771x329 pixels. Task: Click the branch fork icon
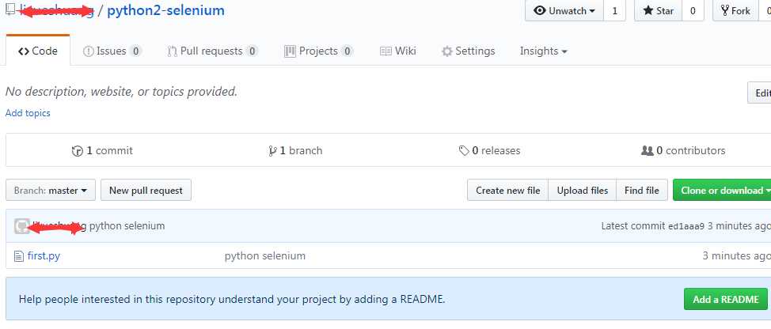pos(273,151)
